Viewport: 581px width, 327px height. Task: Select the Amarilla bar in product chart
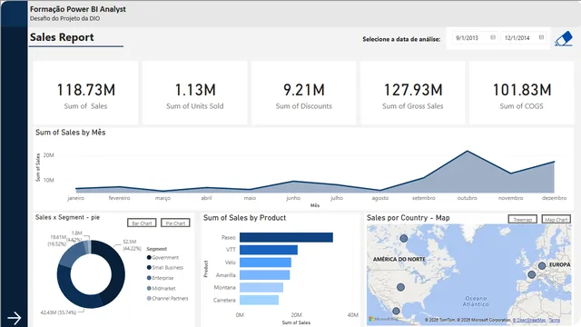264,274
